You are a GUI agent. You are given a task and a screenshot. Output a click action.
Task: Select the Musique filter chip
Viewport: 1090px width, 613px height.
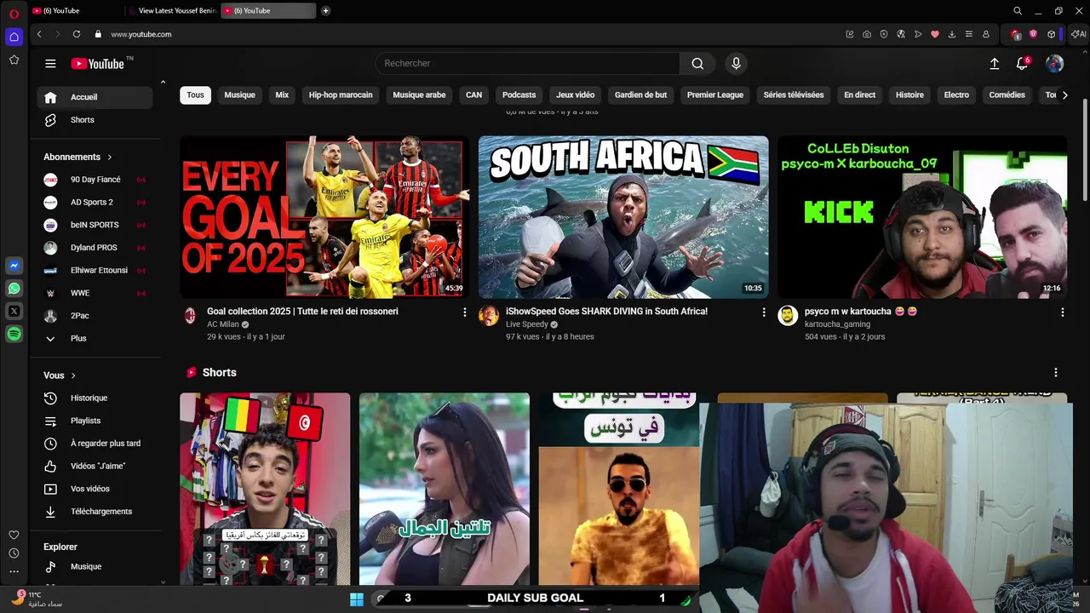239,95
